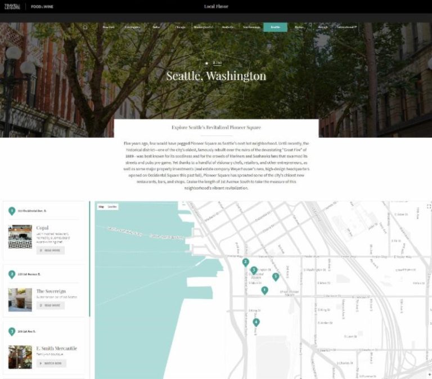Click the Travel + Leisure logo
Viewport: 432px width, 379px height.
(12, 6)
